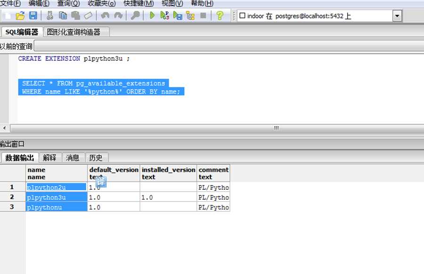The image size is (424, 274).
Task: Click the name column header
Action: coord(57,173)
